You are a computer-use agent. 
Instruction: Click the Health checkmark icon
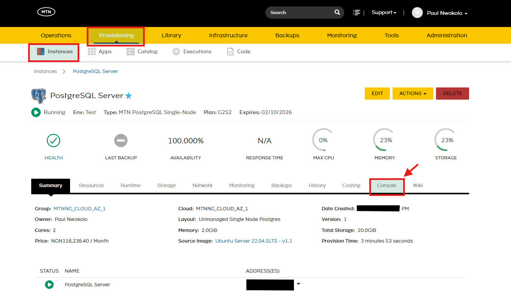(x=54, y=141)
